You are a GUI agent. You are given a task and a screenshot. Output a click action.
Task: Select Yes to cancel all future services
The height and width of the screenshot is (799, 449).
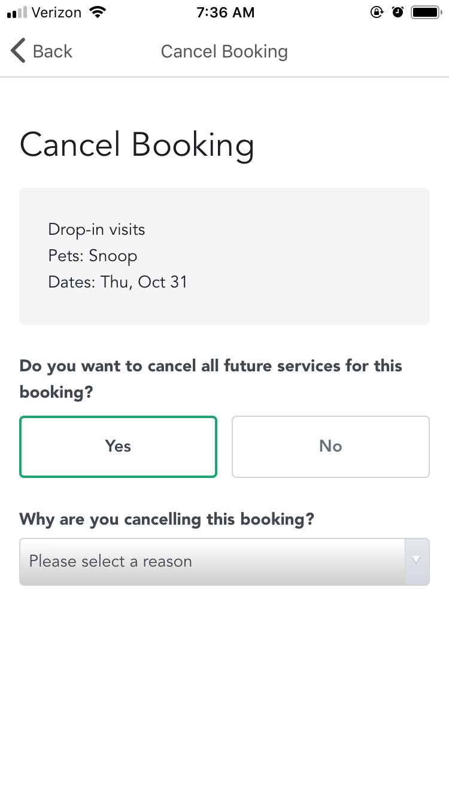(x=118, y=446)
